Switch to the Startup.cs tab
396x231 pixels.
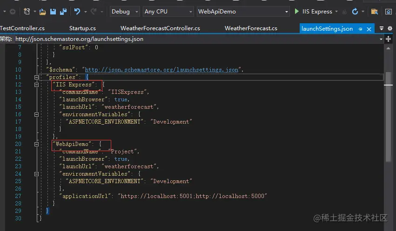[x=82, y=28]
